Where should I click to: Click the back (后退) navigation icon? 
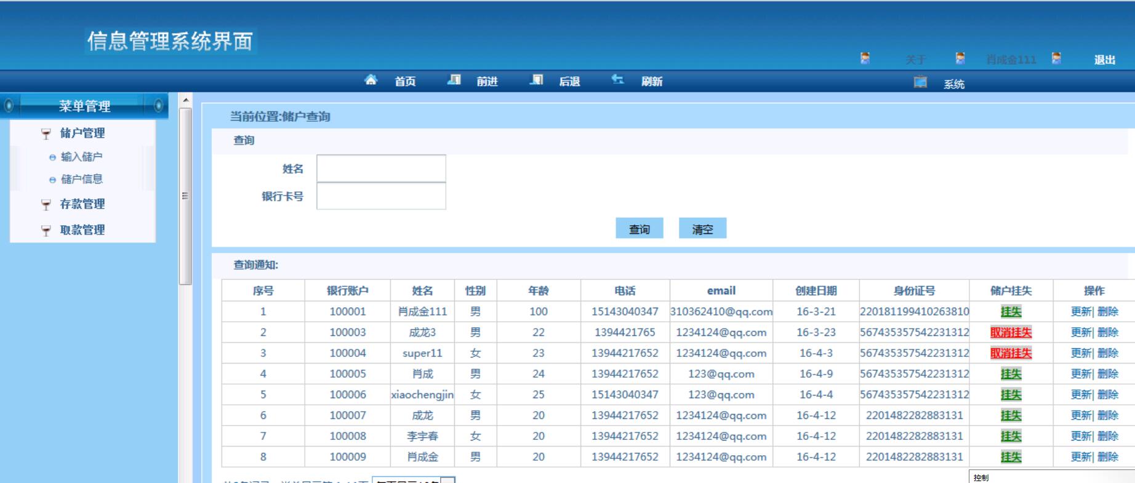(537, 80)
